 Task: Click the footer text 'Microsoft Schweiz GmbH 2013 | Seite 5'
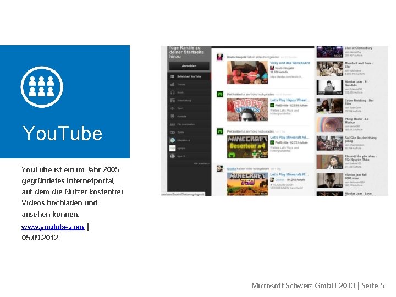[318, 285]
